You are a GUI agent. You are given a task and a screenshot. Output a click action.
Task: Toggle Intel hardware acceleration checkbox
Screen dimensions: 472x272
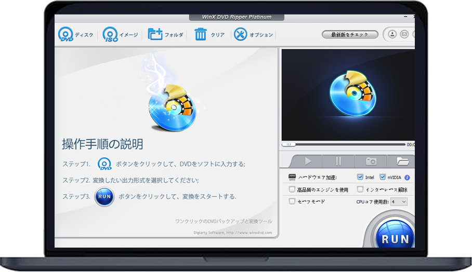360,177
